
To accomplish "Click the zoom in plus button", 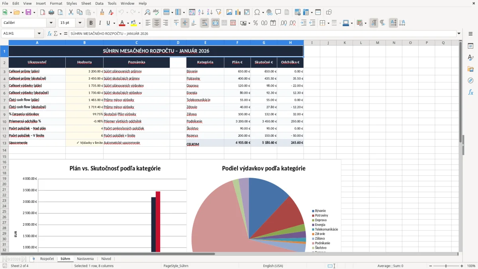I will pyautogui.click(x=462, y=266).
